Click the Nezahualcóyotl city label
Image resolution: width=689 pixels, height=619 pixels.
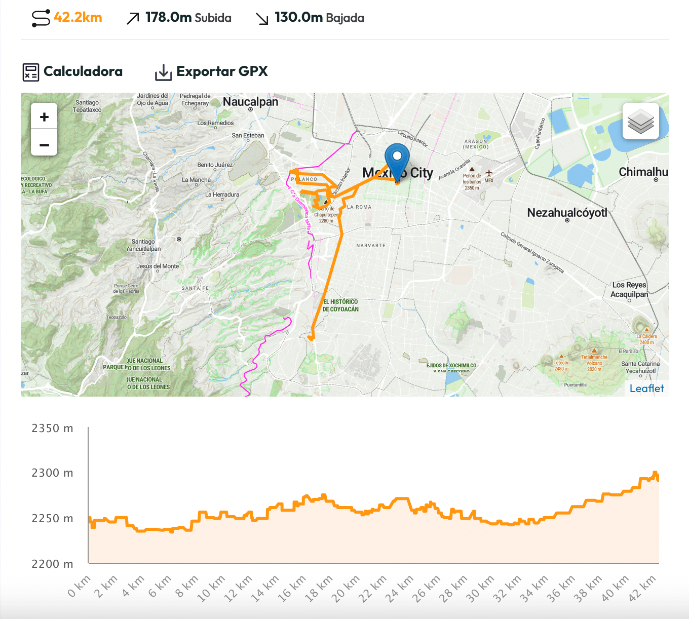click(567, 213)
